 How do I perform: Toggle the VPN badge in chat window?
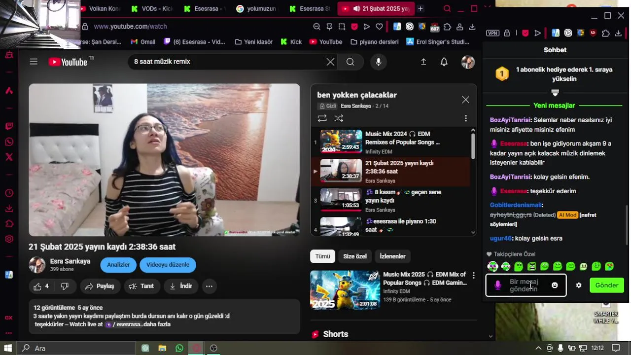[492, 33]
